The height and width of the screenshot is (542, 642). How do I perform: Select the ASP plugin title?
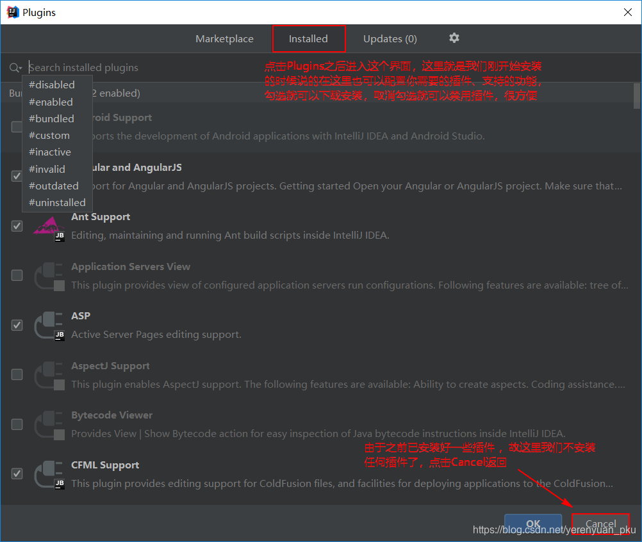(x=81, y=315)
